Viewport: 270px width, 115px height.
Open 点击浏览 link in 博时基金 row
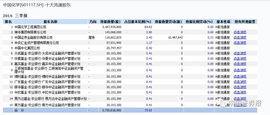(x=240, y=76)
